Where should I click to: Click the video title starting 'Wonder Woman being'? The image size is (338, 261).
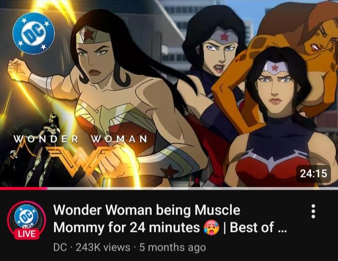coord(170,219)
